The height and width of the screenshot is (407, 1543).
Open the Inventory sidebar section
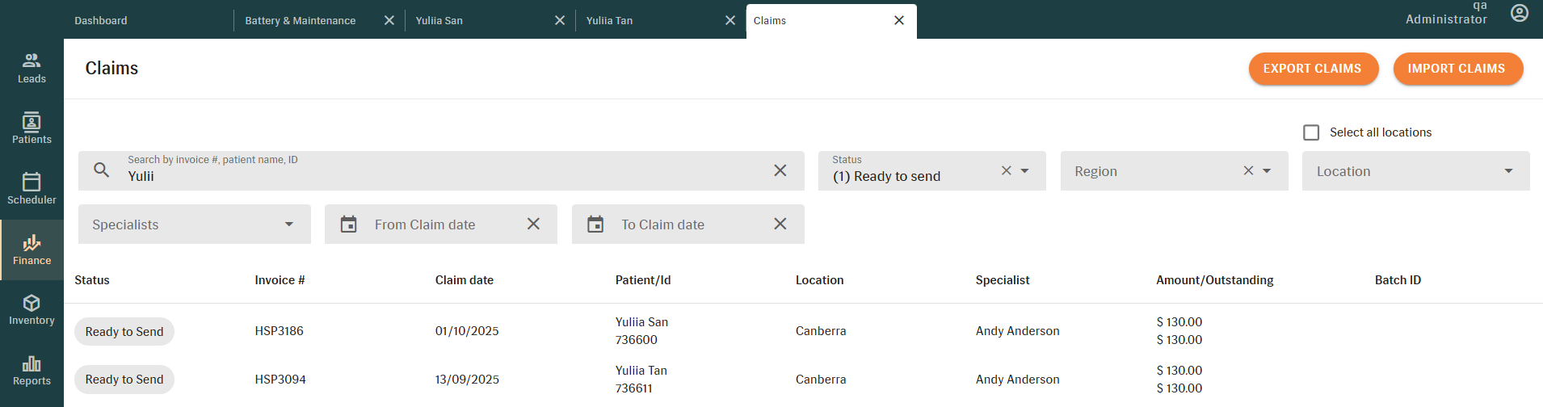click(x=32, y=310)
